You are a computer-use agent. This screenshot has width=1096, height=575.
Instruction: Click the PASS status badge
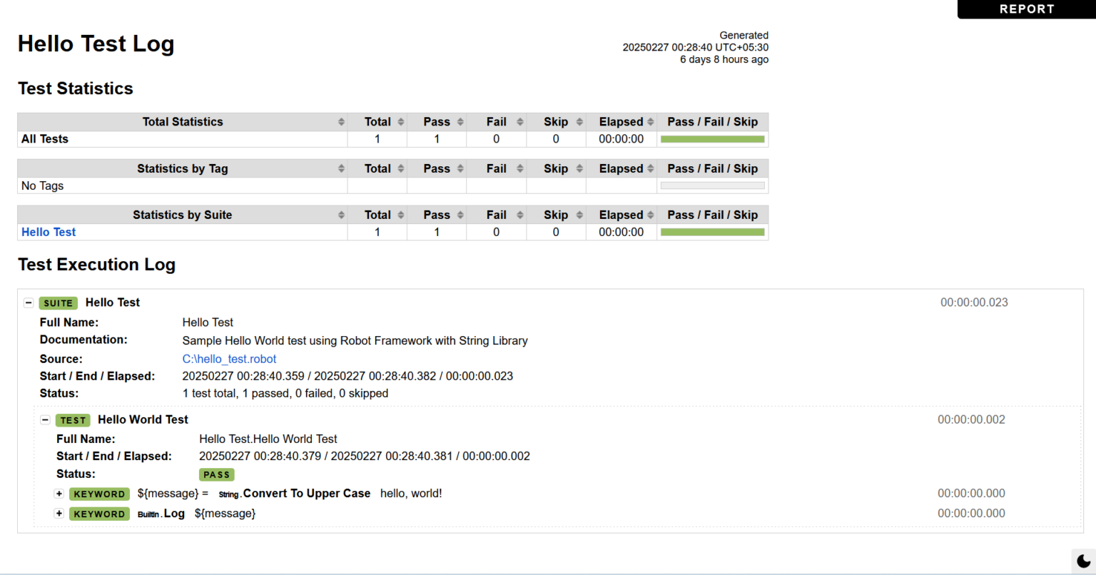(x=216, y=474)
